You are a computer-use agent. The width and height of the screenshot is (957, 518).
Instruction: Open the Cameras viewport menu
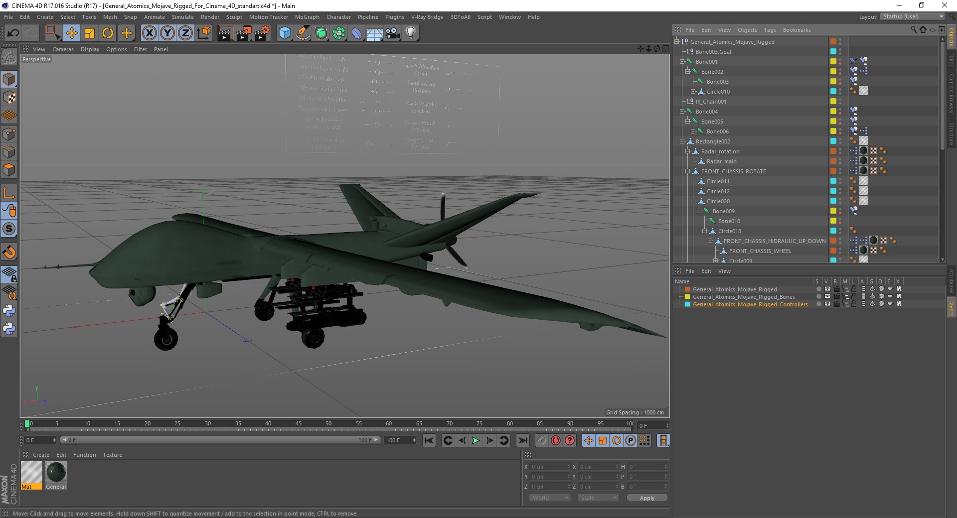(63, 49)
